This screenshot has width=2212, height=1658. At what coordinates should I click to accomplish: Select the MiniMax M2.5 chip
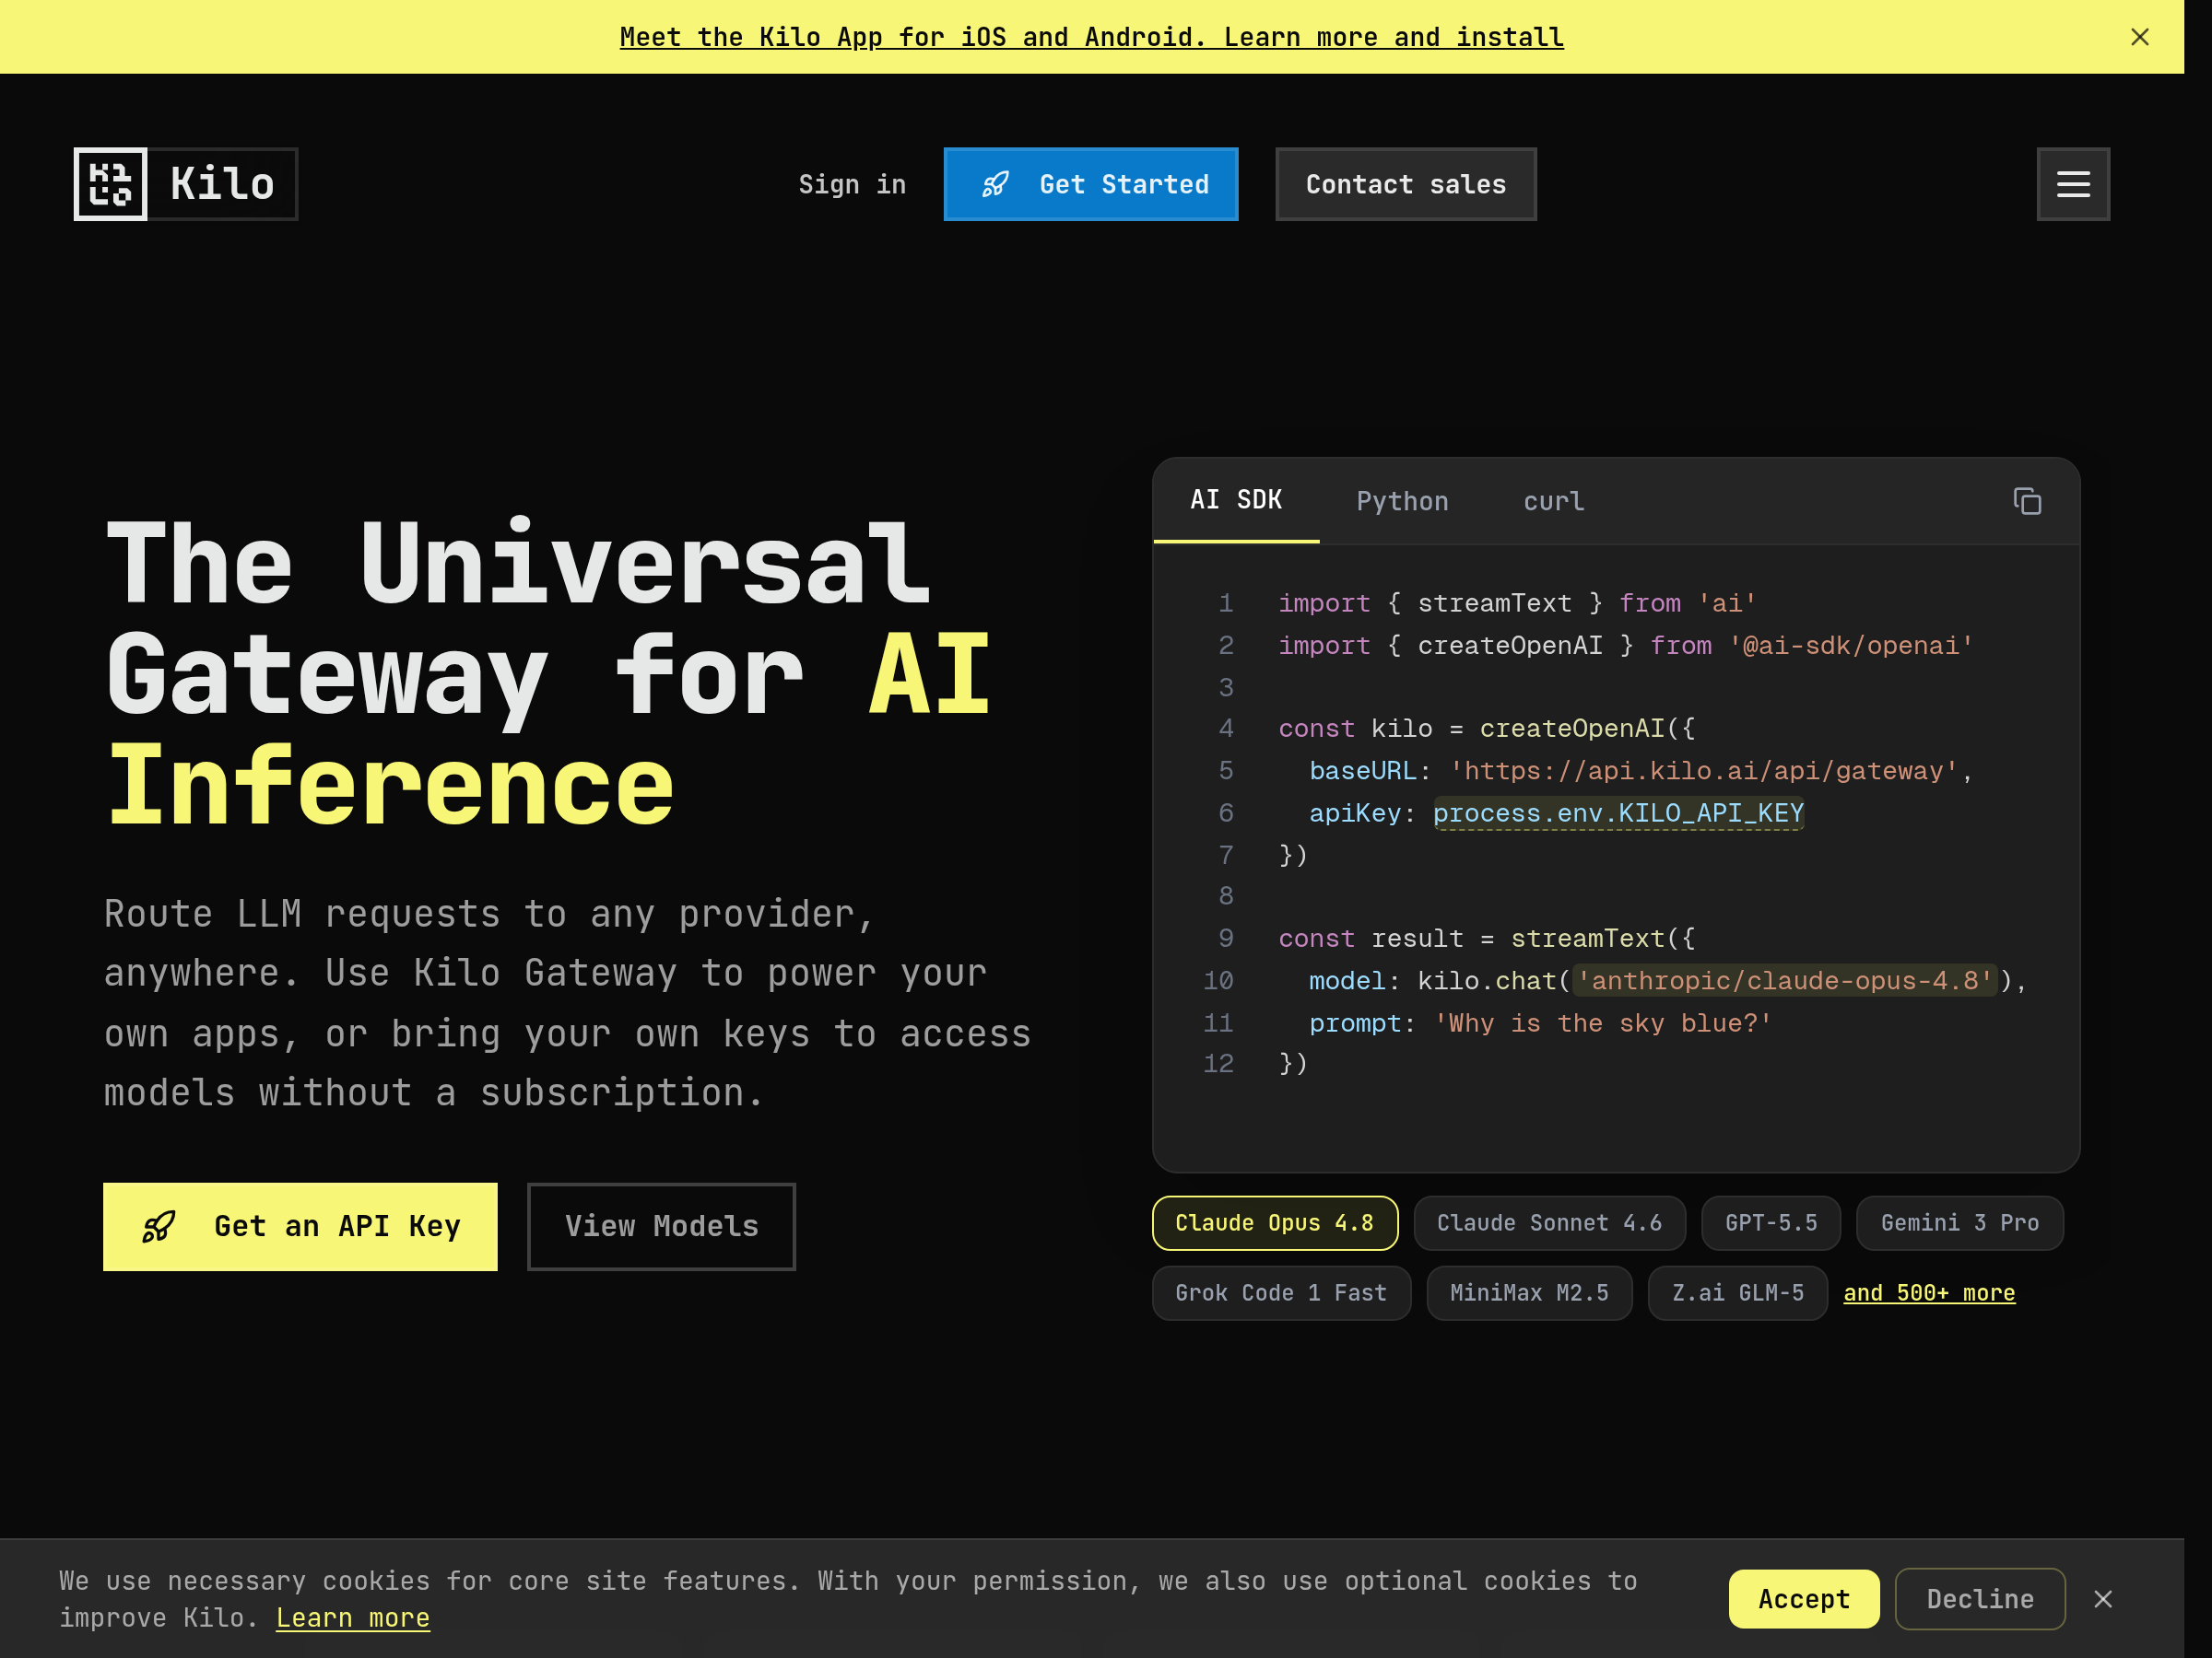click(x=1529, y=1292)
